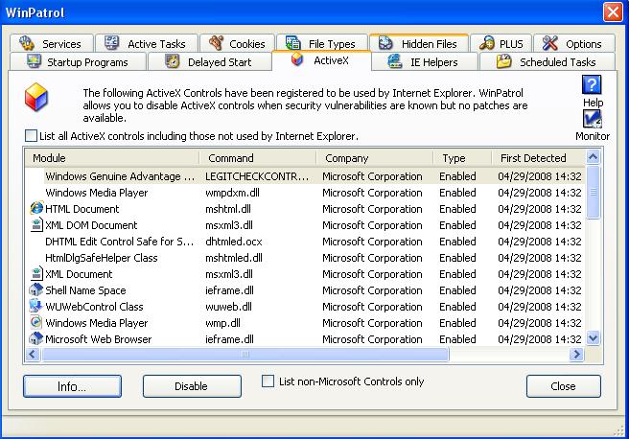Click the Help question mark icon
The width and height of the screenshot is (629, 439).
click(x=592, y=85)
